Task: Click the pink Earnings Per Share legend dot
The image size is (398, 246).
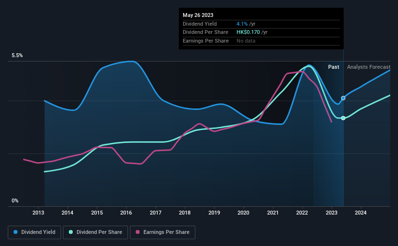Action: 138,232
